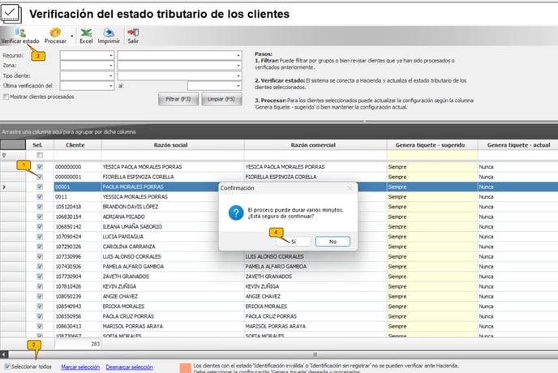Click the Verificar estado toolbar icon

click(x=20, y=32)
